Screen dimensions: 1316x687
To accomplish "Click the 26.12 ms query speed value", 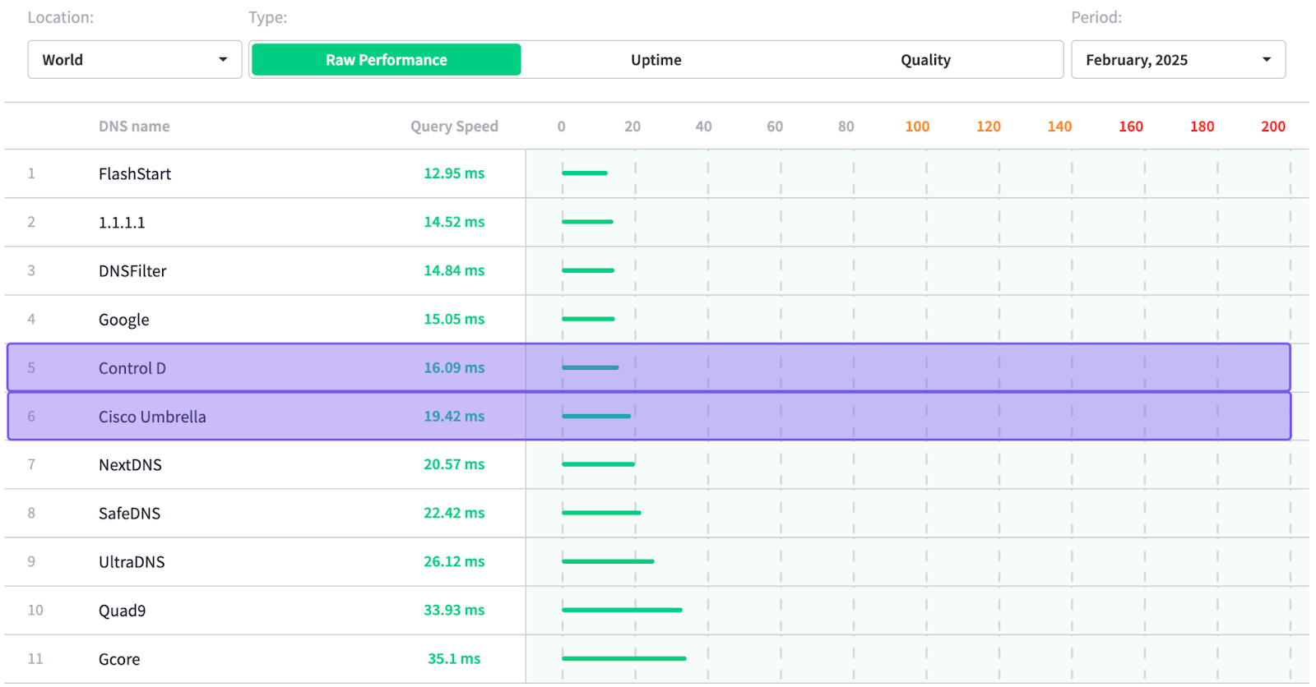I will pos(454,561).
